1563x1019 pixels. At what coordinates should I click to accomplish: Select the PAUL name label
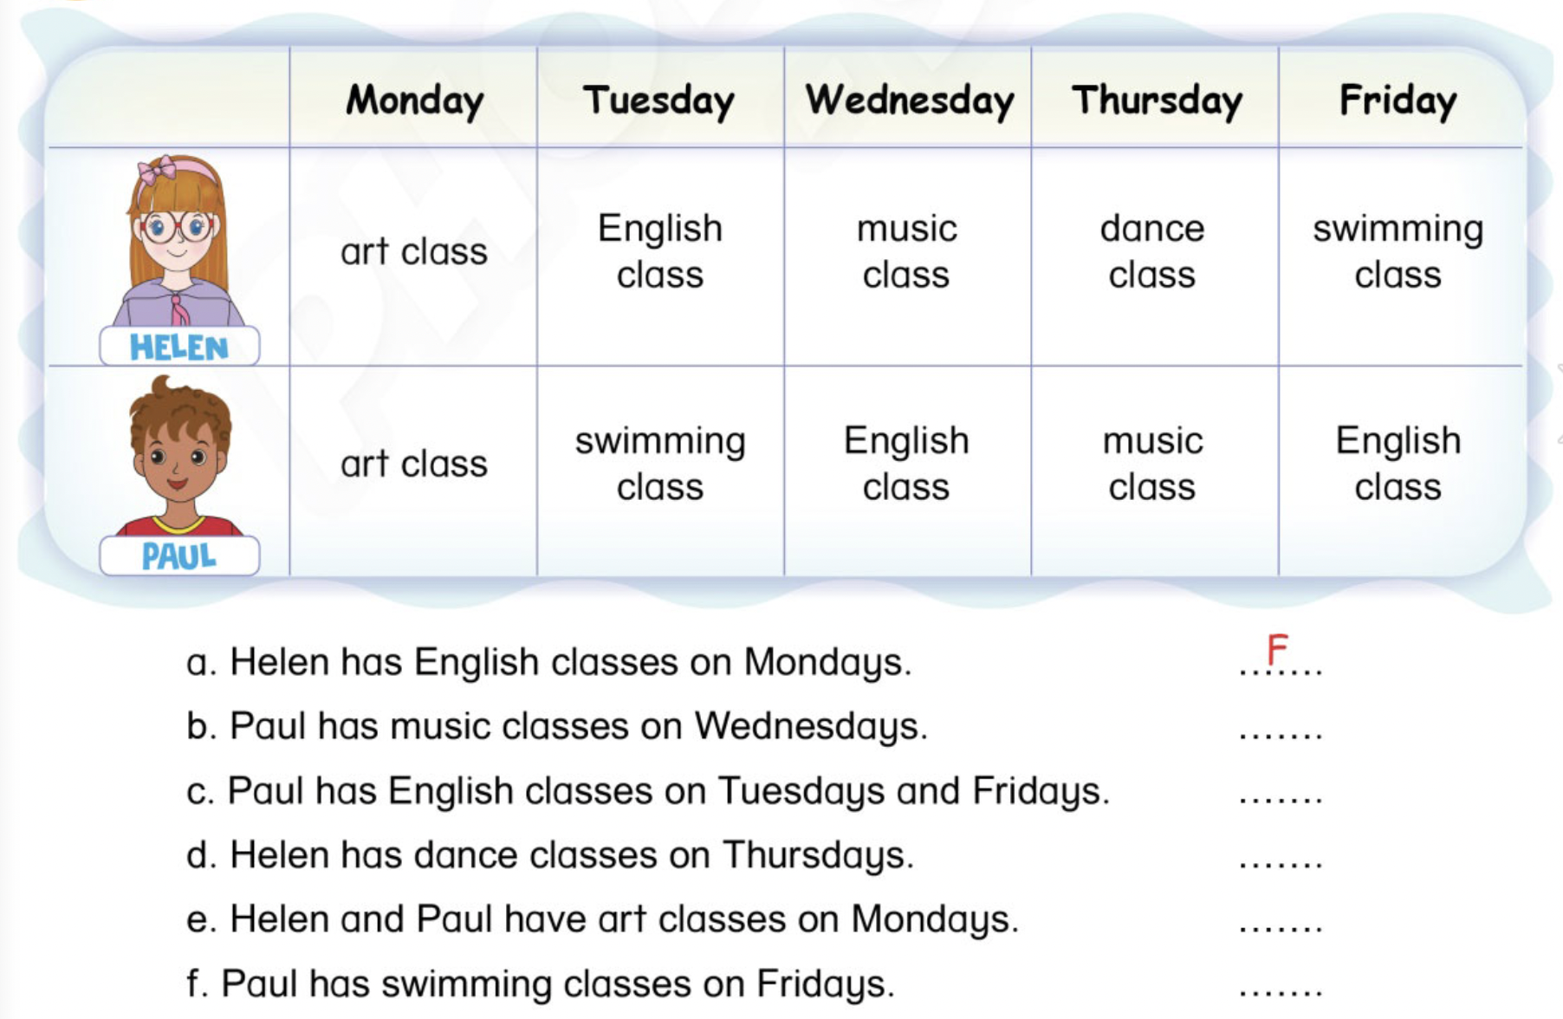click(x=179, y=556)
